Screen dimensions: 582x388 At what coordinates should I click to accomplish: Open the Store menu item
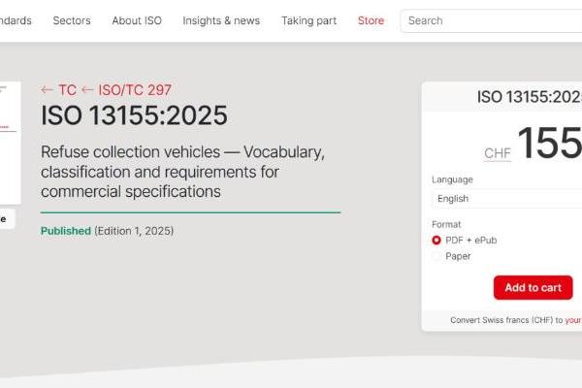(x=371, y=20)
